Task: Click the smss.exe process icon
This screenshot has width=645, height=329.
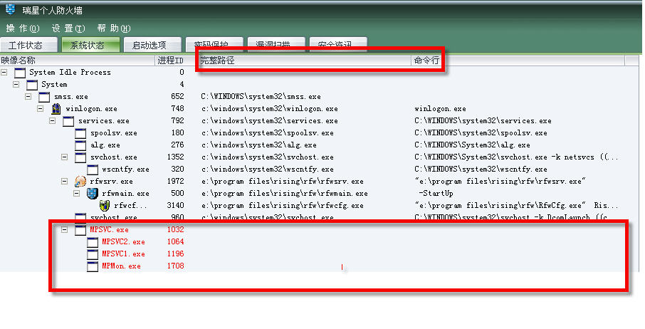Action: click(x=44, y=97)
